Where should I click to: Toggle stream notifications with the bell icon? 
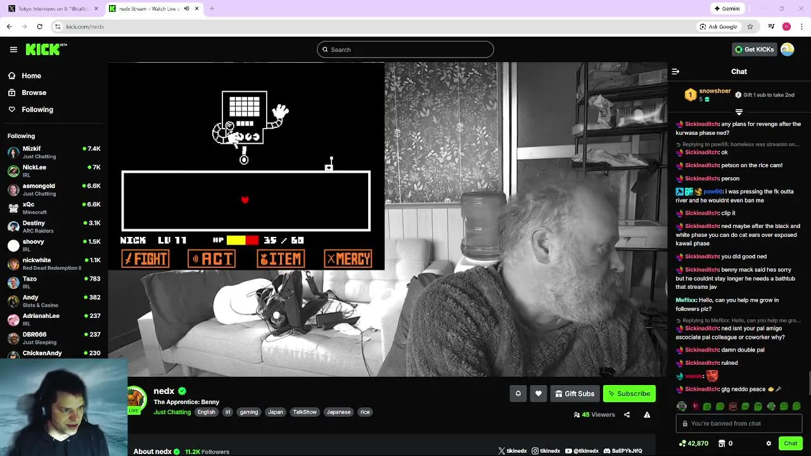pos(518,393)
